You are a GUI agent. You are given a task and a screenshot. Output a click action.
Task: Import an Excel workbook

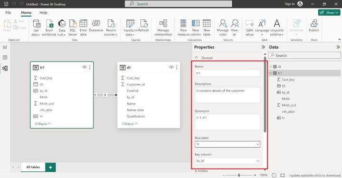click(49, 27)
